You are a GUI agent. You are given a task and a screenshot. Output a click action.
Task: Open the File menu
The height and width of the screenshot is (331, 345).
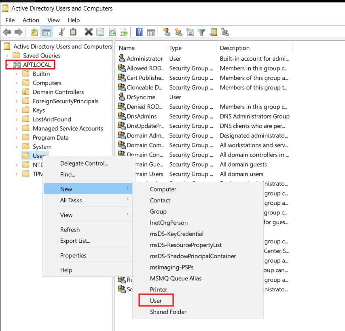(10, 20)
